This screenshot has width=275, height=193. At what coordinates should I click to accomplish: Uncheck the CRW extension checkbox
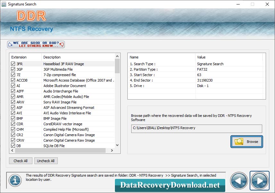tap(13, 140)
